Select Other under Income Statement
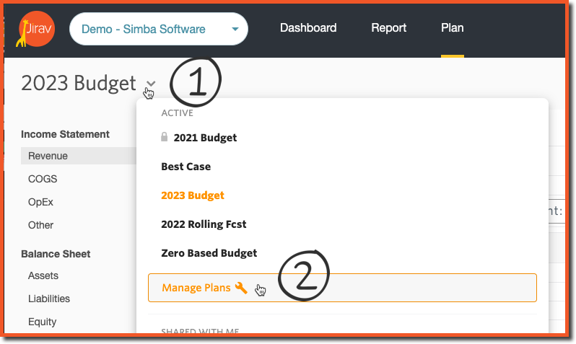This screenshot has height=344, width=576. pyautogui.click(x=40, y=225)
